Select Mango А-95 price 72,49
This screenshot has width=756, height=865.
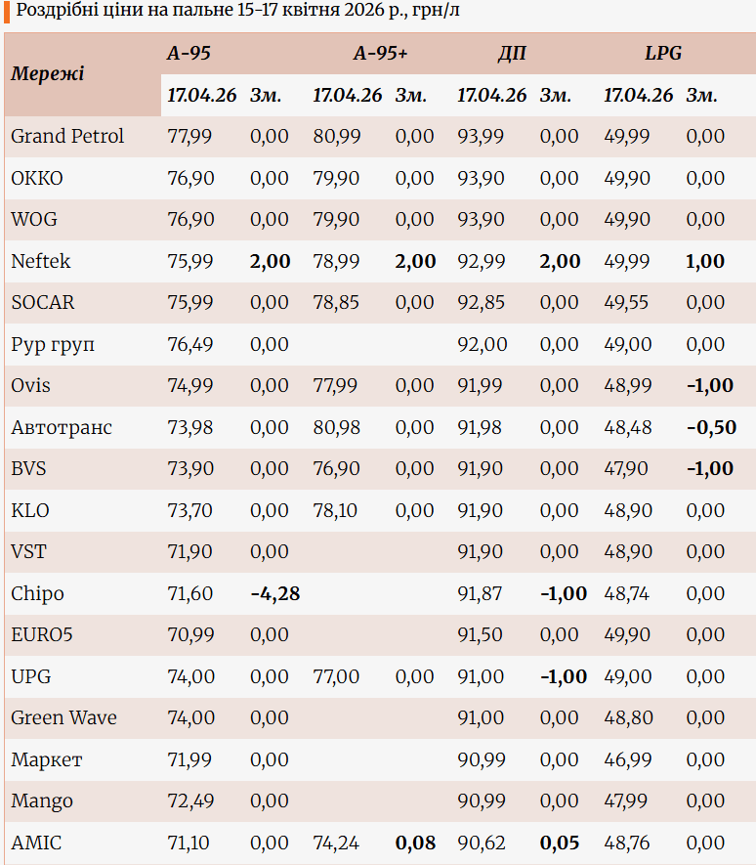tap(189, 801)
